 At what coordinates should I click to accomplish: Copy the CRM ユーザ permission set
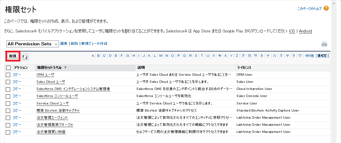[17, 74]
